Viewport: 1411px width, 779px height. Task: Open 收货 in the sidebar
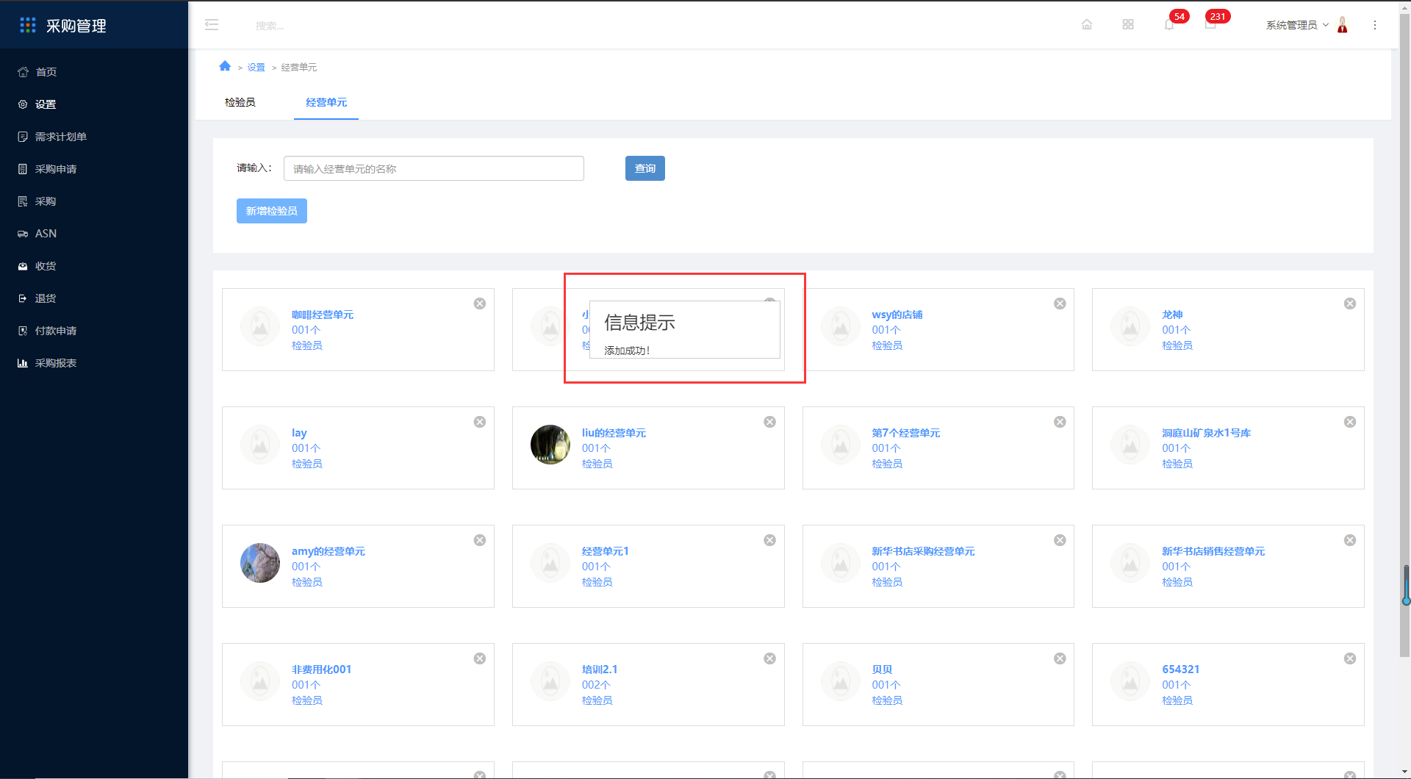click(x=94, y=266)
